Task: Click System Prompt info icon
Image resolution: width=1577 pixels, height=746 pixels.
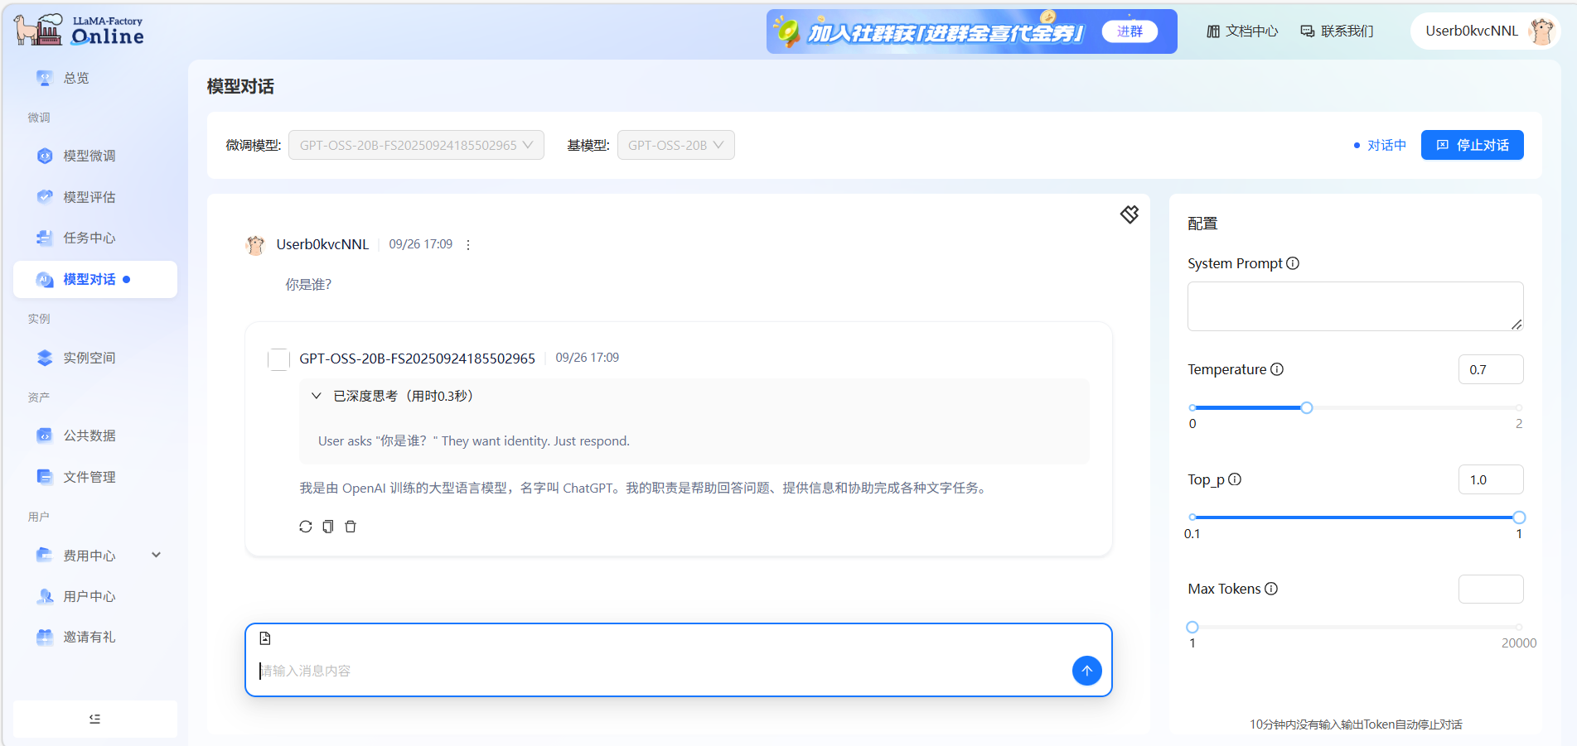Action: point(1293,263)
